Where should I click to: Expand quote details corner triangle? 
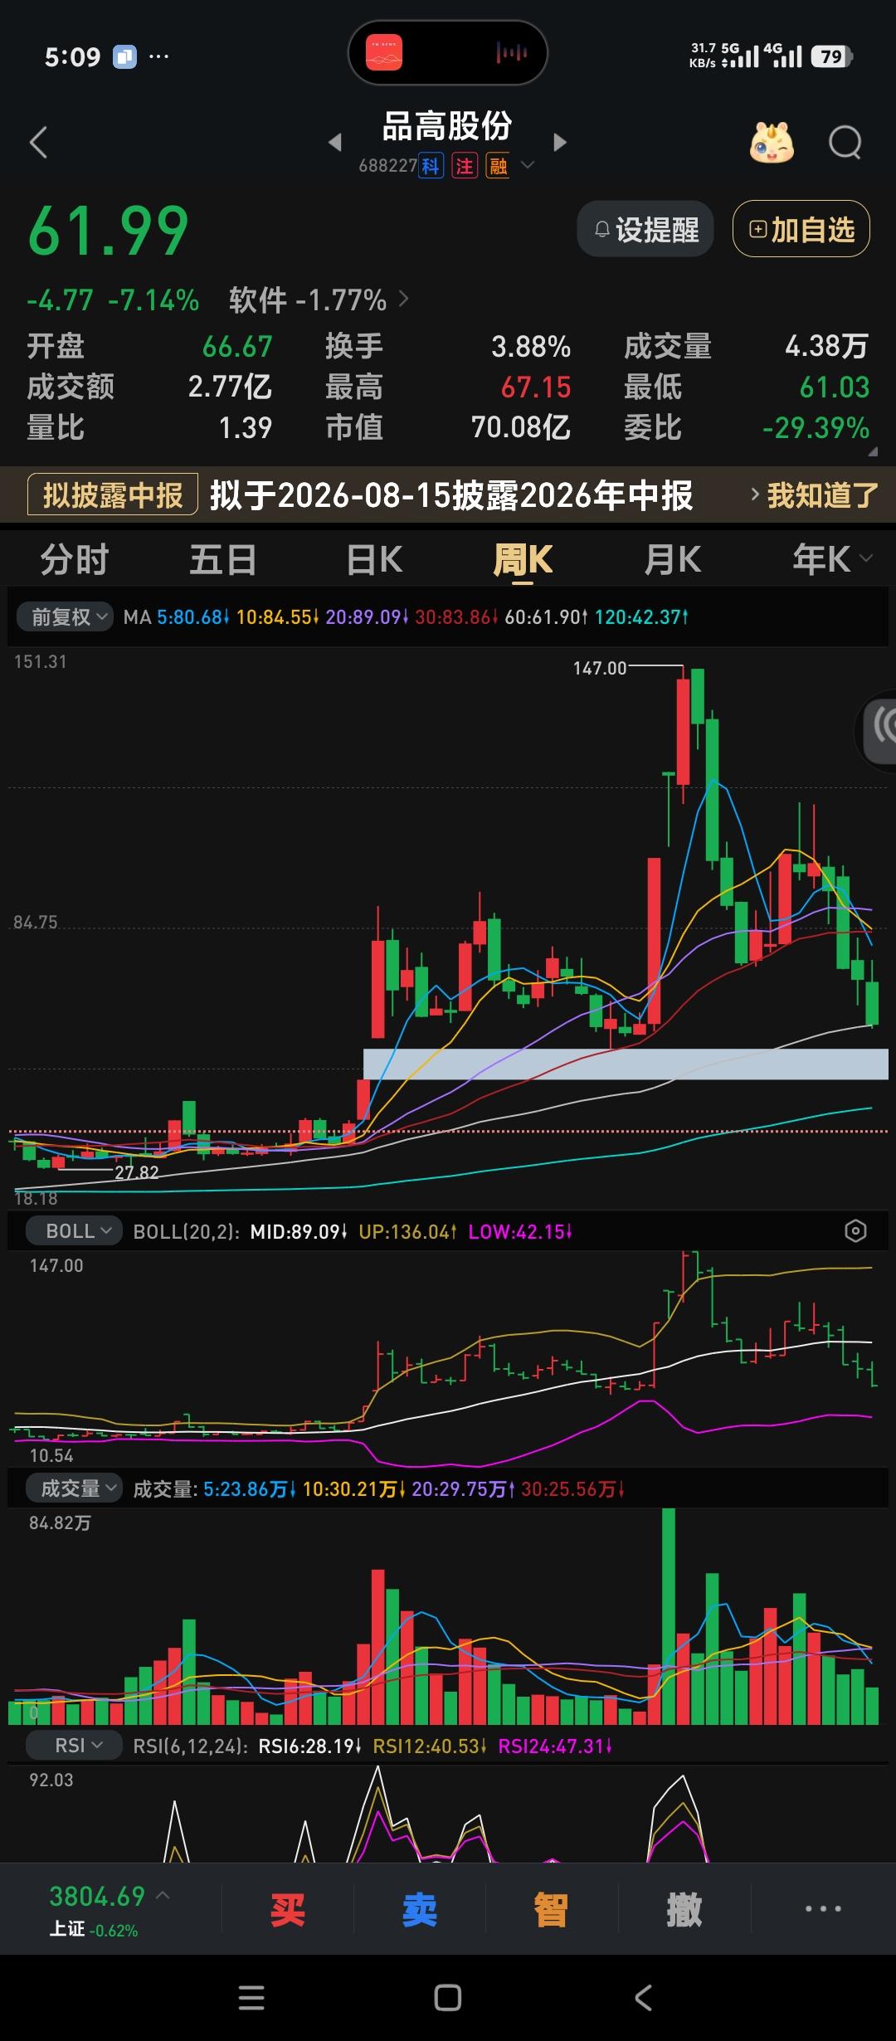[873, 452]
